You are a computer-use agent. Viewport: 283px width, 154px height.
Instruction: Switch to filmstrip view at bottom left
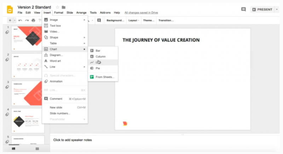(x=13, y=149)
